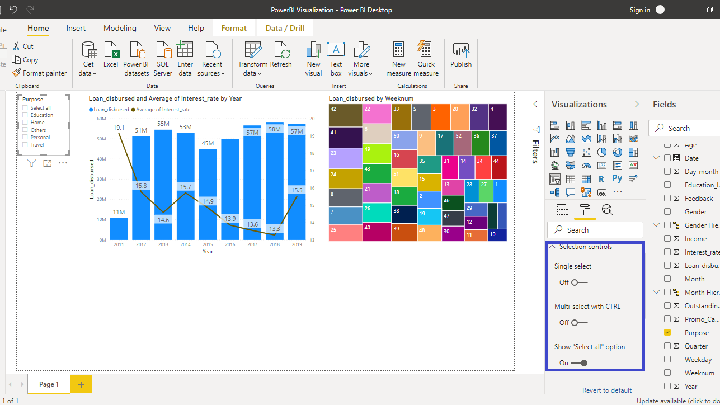Check the Weekday field checkbox
Screen dimensions: 720x405
click(667, 359)
